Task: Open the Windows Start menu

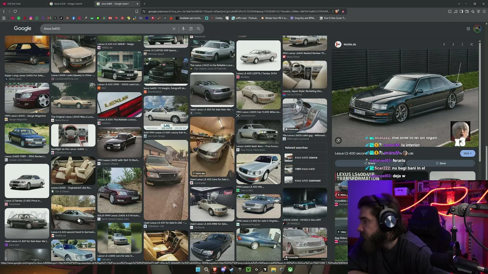Action: pos(198,270)
